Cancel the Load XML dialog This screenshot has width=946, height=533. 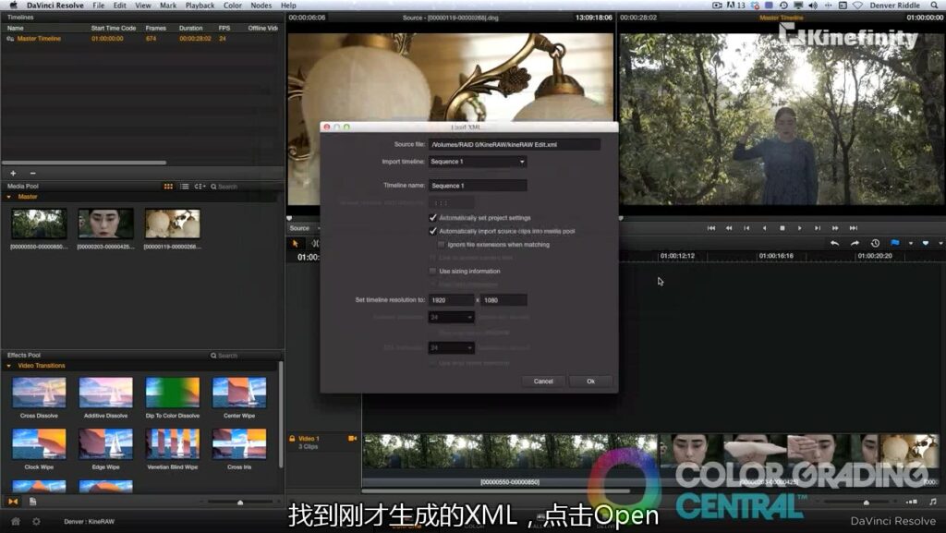pyautogui.click(x=543, y=381)
